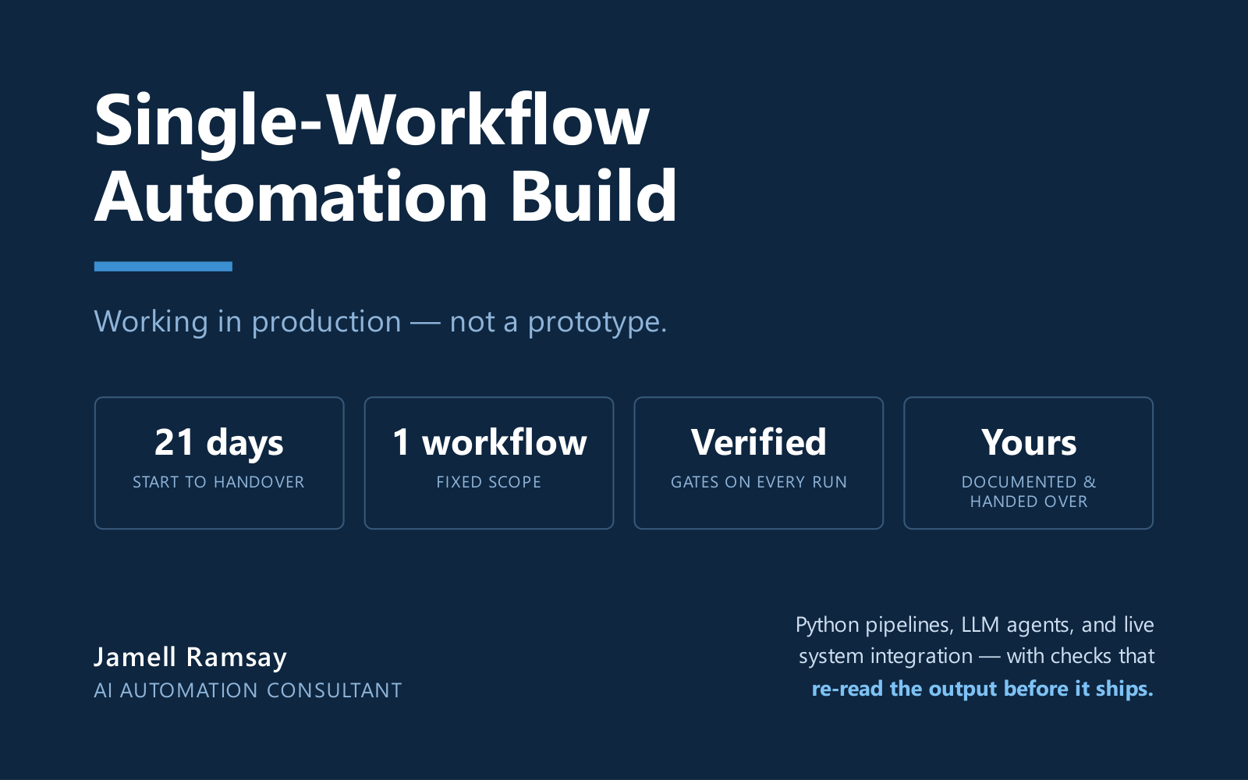The width and height of the screenshot is (1248, 780).
Task: Click the Single-Workflow Automation Build title
Action: tap(385, 158)
